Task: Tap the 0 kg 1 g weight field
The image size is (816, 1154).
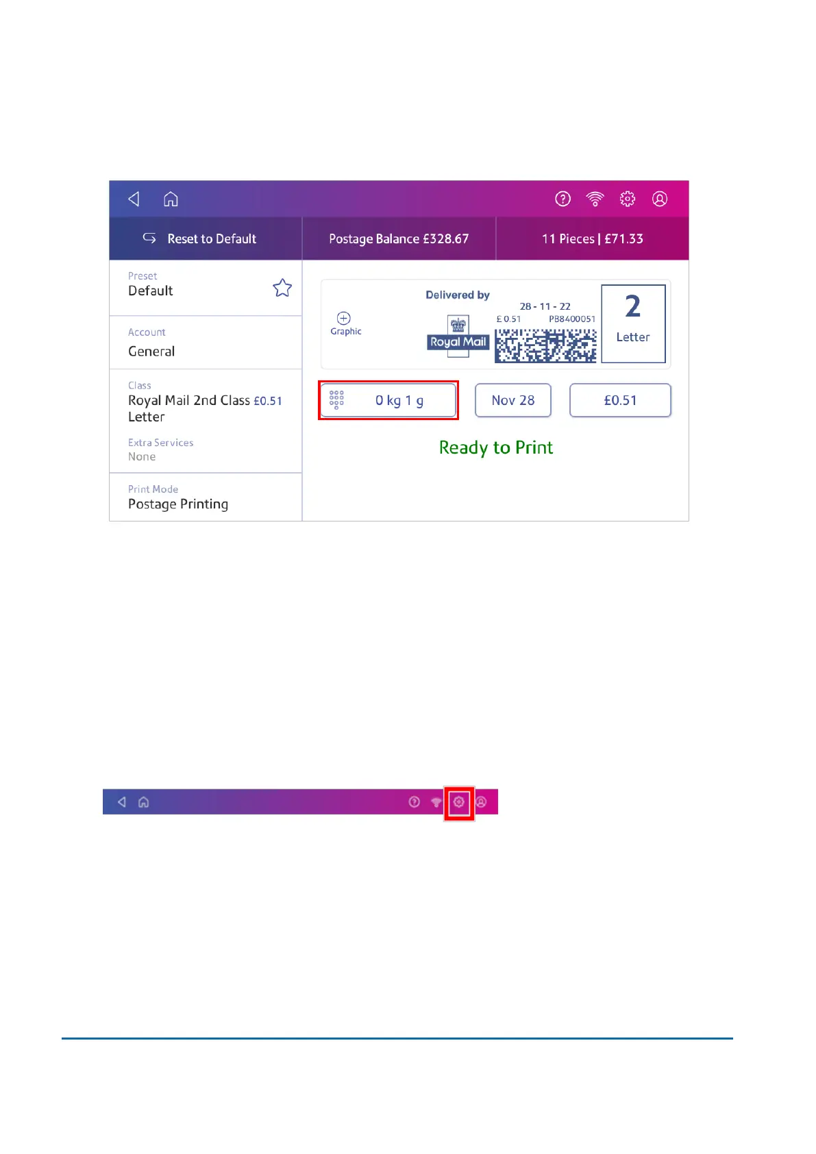Action: click(x=388, y=400)
